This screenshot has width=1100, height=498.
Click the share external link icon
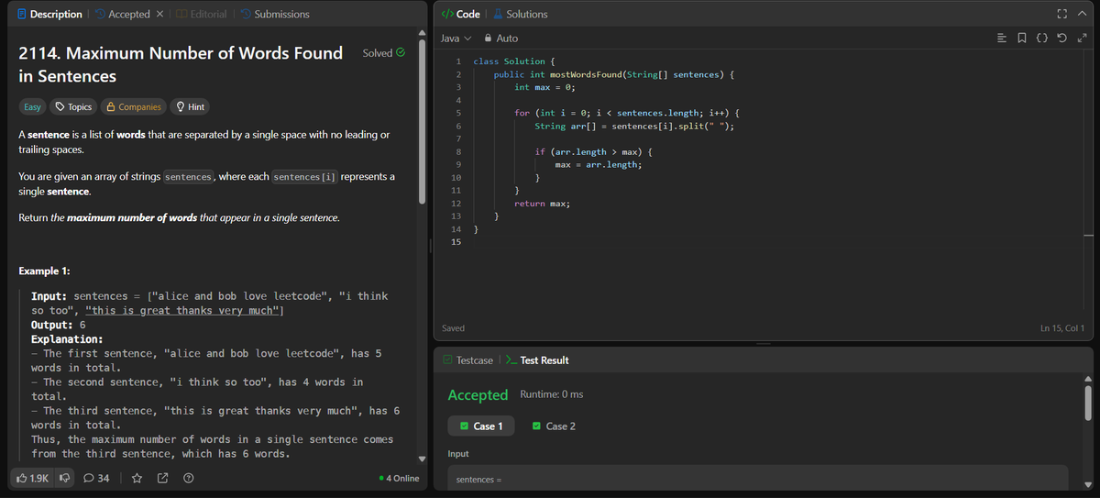(x=162, y=478)
